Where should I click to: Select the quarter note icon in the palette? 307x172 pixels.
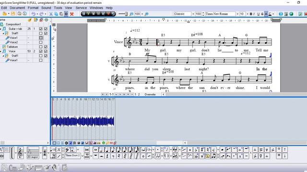(107, 150)
